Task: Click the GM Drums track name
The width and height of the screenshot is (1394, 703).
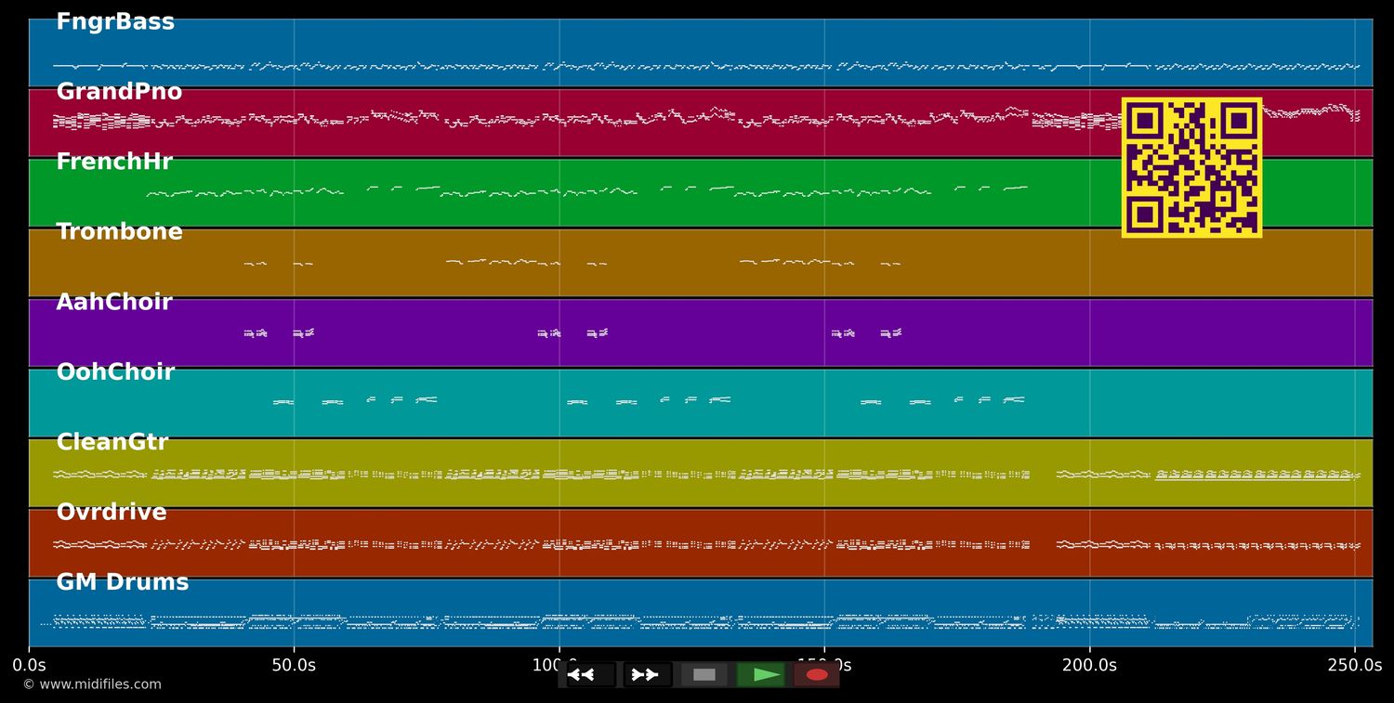Action: point(122,583)
